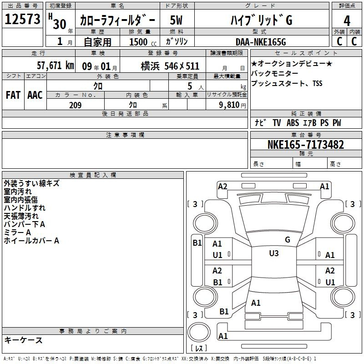The image size is (364, 364).
Task: Click inspector note バンパー下A
Action: tap(25, 224)
